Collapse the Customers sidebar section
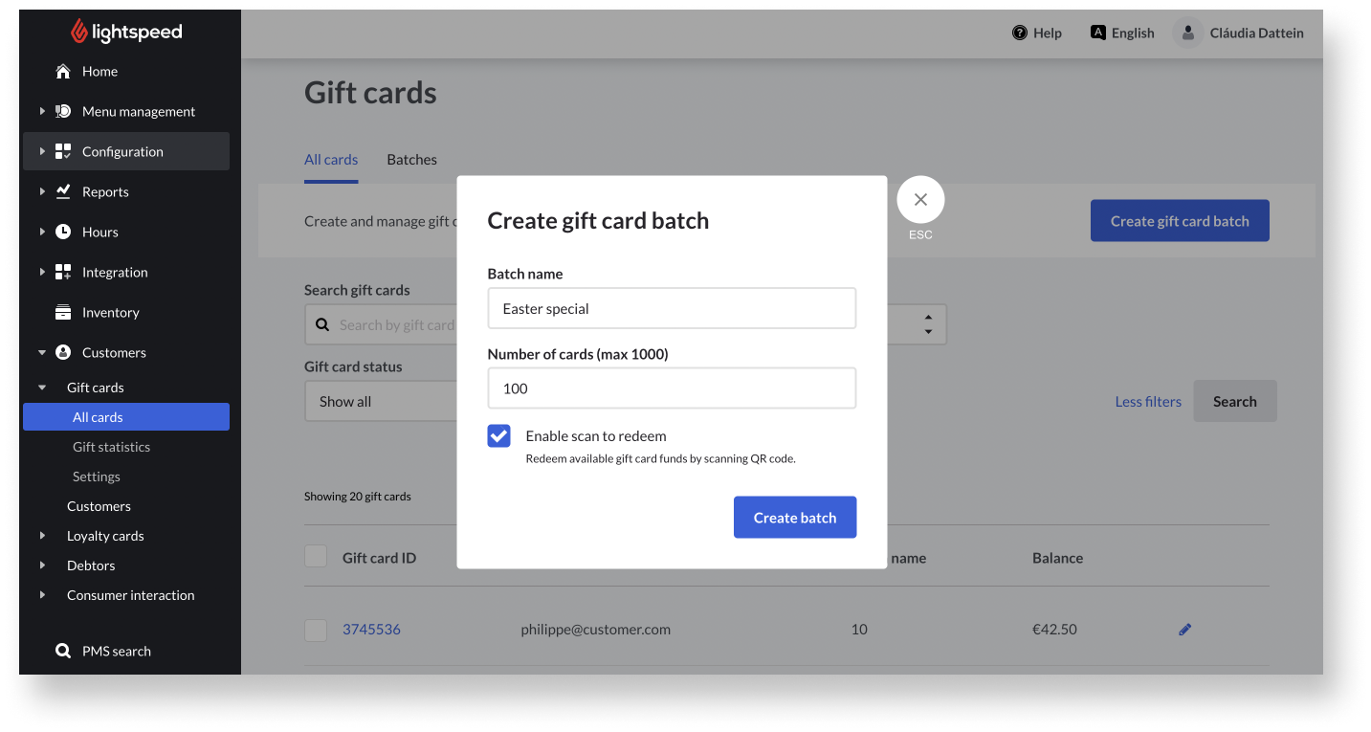The width and height of the screenshot is (1371, 732). [x=42, y=353]
